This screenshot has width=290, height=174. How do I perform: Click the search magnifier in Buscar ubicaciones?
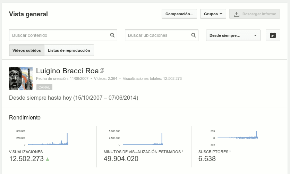[x=194, y=35]
